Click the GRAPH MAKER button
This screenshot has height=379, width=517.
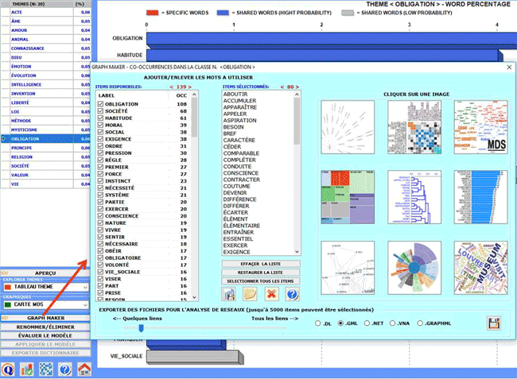click(x=45, y=318)
